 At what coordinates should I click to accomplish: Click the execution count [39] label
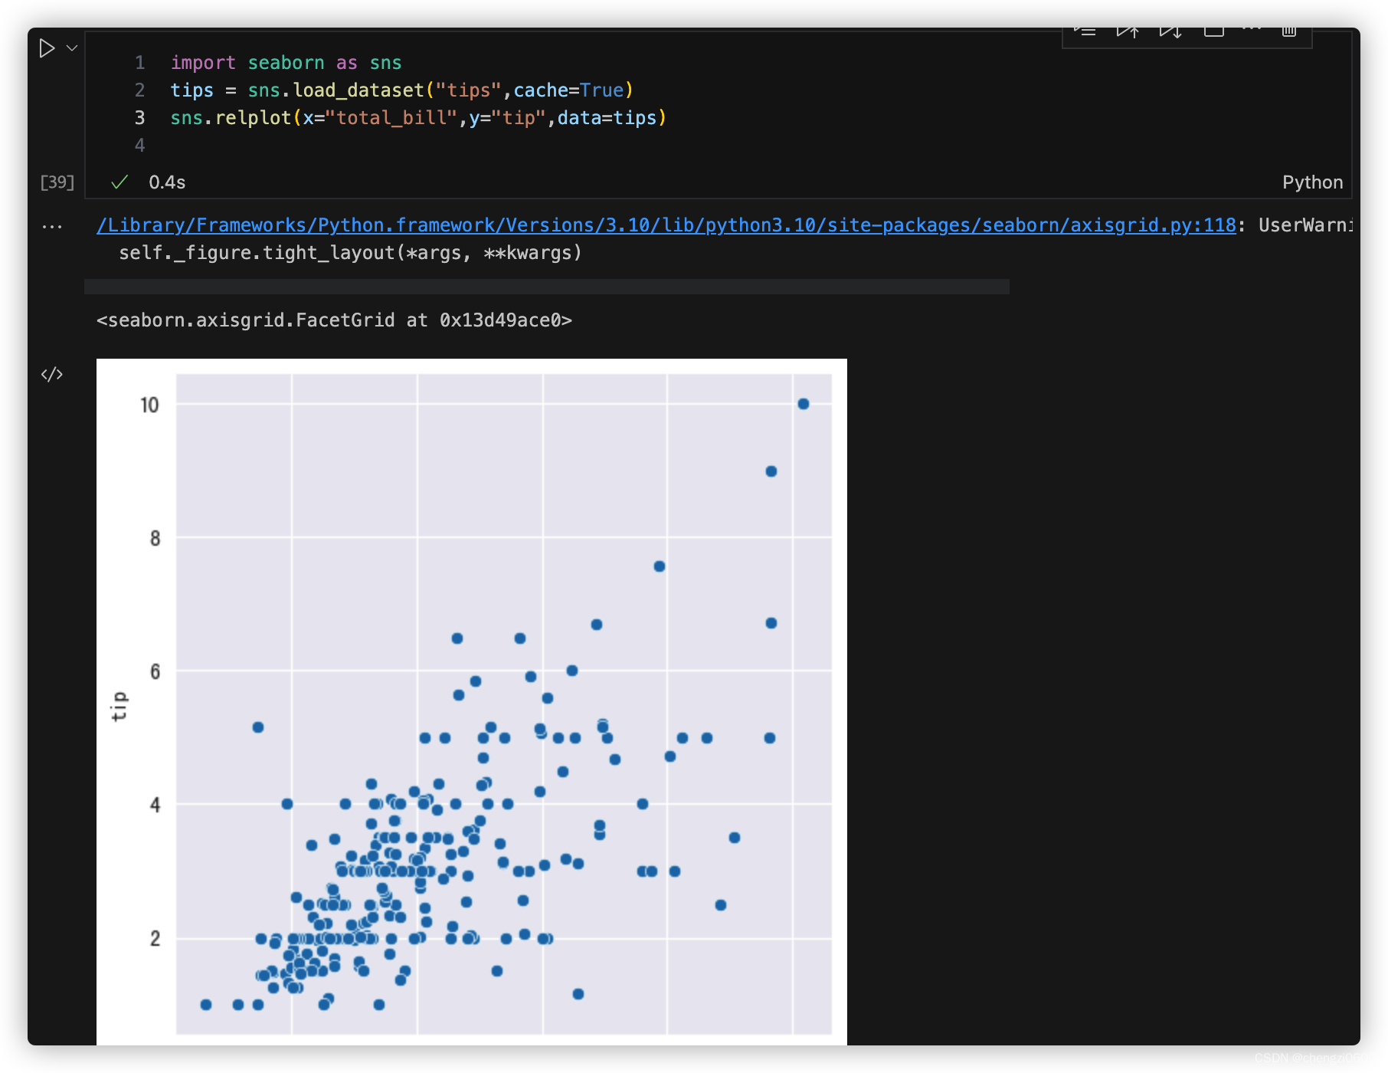57,182
